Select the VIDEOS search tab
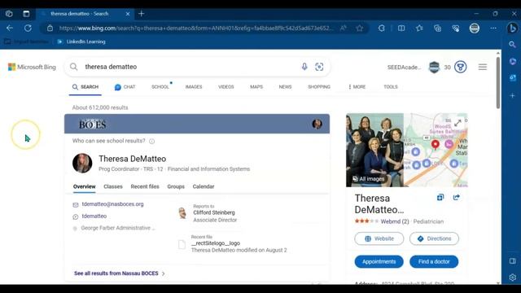This screenshot has height=293, width=521. (x=226, y=87)
